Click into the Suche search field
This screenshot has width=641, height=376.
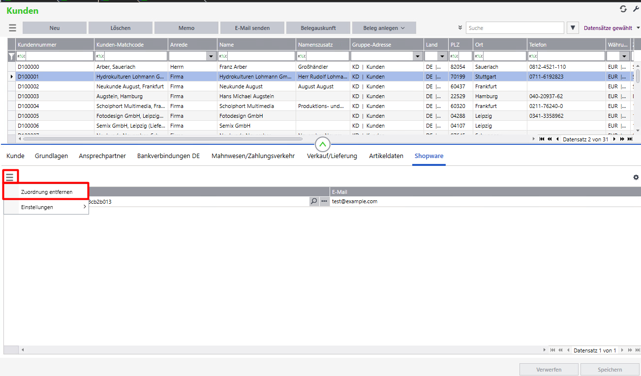pos(514,28)
